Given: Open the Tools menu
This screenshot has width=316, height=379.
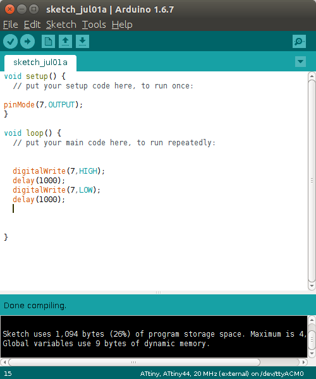Looking at the screenshot, I should 94,25.
